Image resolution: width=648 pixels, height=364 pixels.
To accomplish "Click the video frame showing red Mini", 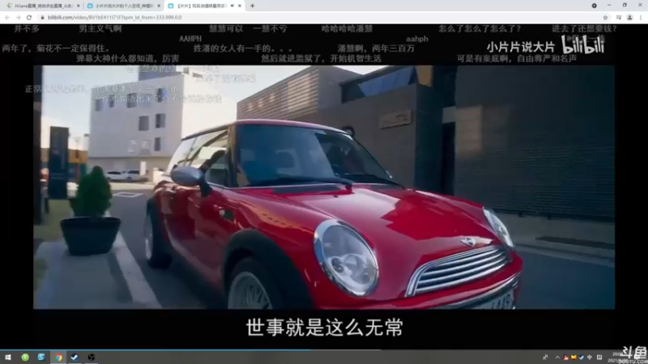I will (324, 187).
